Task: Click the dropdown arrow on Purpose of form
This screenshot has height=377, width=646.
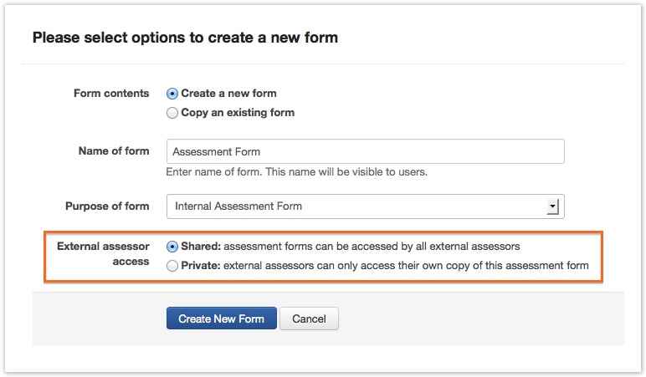Action: [x=553, y=206]
